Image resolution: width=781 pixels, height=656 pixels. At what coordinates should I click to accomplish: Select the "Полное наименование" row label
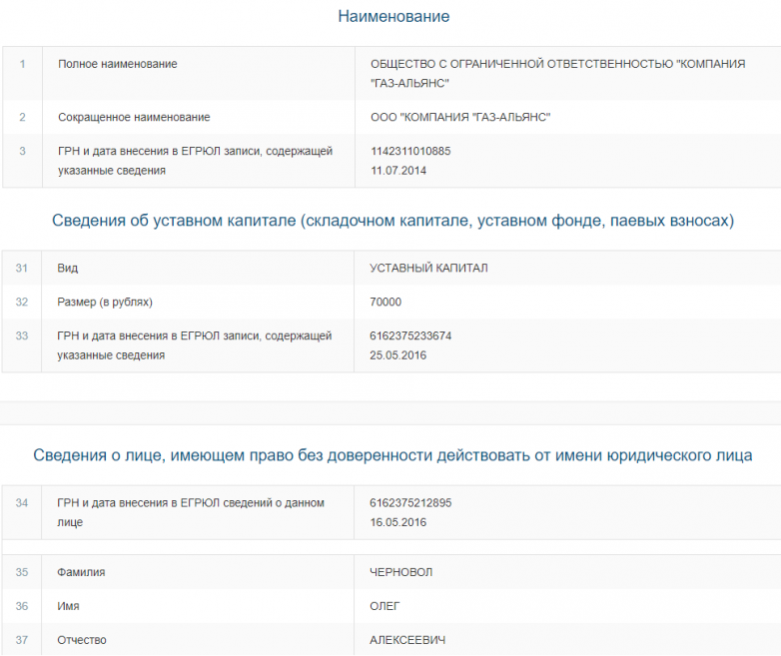tap(118, 64)
